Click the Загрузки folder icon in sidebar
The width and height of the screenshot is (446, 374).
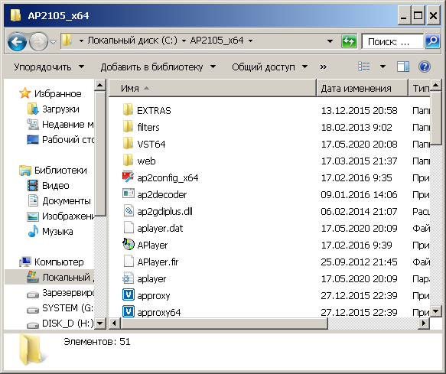pyautogui.click(x=33, y=109)
